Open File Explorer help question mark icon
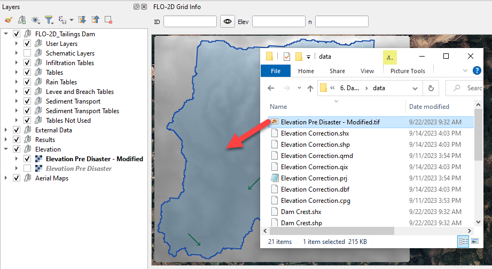This screenshot has height=269, width=492. (477, 71)
